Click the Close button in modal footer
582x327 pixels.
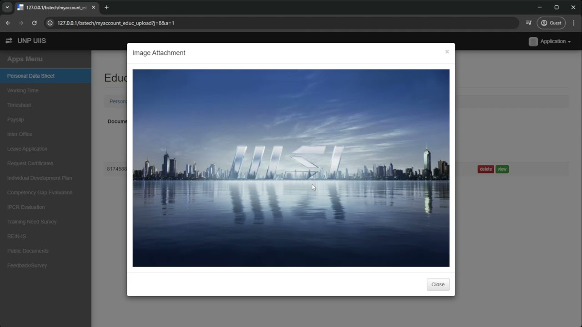point(438,284)
